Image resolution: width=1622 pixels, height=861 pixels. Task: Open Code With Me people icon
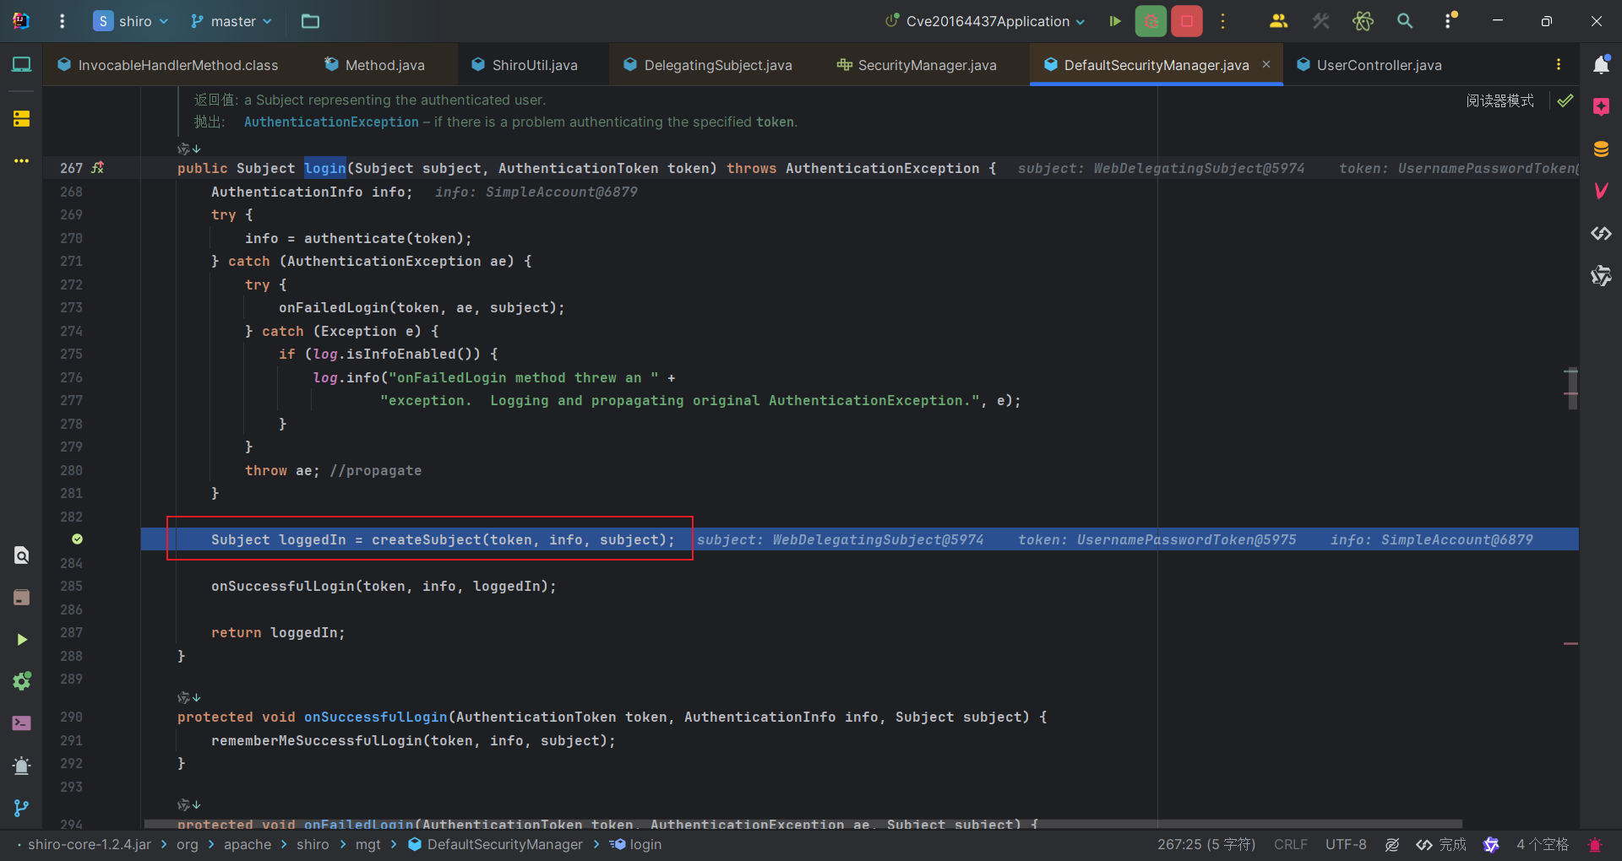pyautogui.click(x=1278, y=21)
